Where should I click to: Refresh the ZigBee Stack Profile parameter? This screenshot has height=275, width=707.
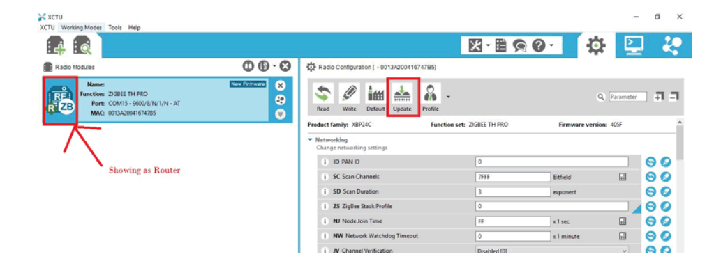650,207
